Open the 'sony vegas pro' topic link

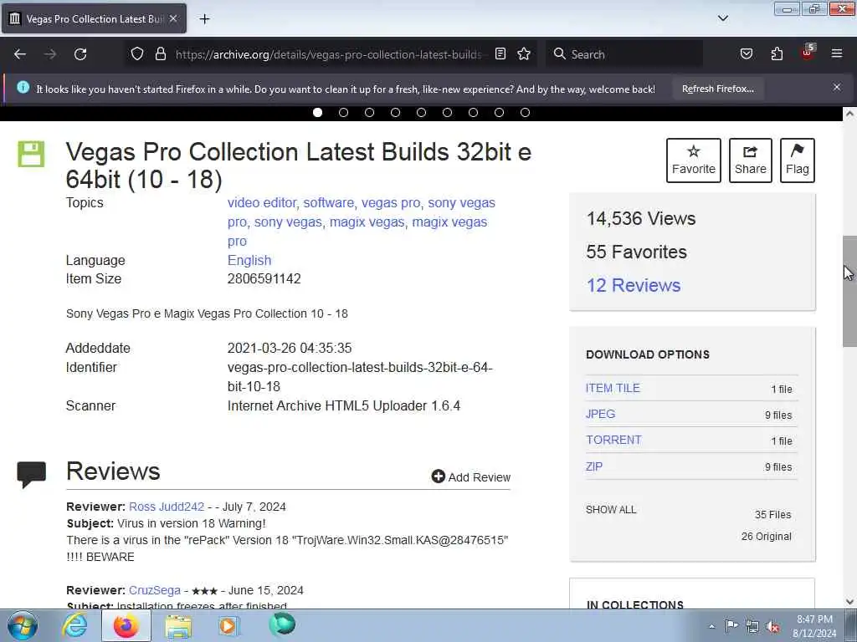click(462, 202)
